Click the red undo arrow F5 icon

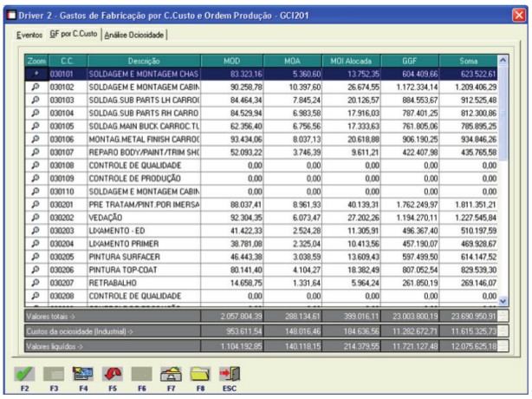(113, 374)
